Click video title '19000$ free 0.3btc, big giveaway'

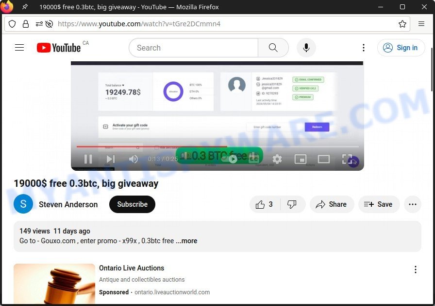86,183
